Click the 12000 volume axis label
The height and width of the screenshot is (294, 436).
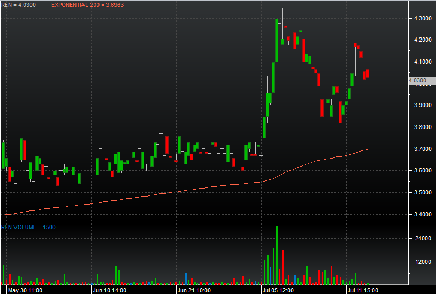(418, 262)
